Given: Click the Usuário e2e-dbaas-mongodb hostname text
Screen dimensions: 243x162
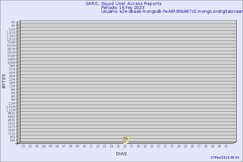Looking at the screenshot, I should pyautogui.click(x=172, y=11).
